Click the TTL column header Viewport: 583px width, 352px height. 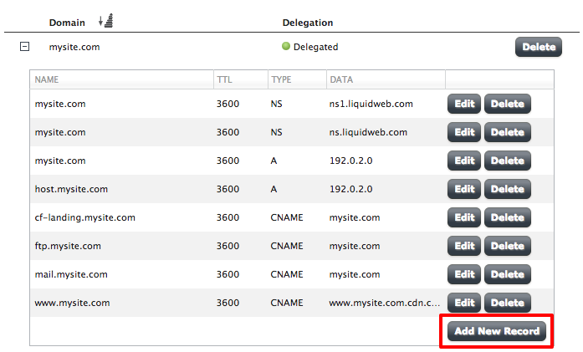point(224,80)
